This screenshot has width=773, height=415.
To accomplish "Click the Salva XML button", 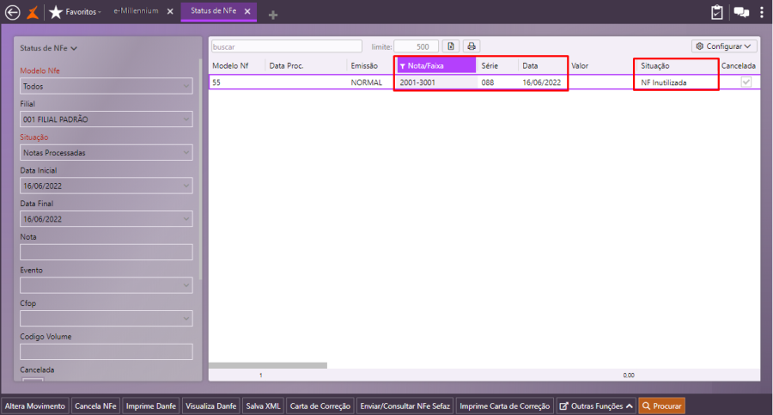I will [x=264, y=406].
